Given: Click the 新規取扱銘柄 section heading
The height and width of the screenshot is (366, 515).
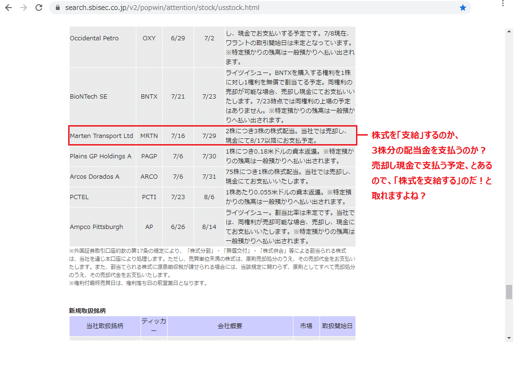Looking at the screenshot, I should click(88, 311).
